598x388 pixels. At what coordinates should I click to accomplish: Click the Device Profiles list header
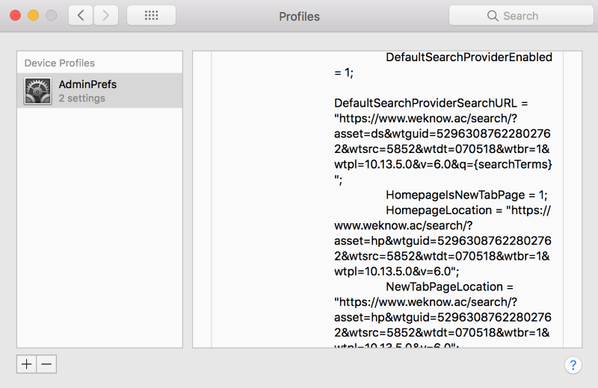click(60, 63)
